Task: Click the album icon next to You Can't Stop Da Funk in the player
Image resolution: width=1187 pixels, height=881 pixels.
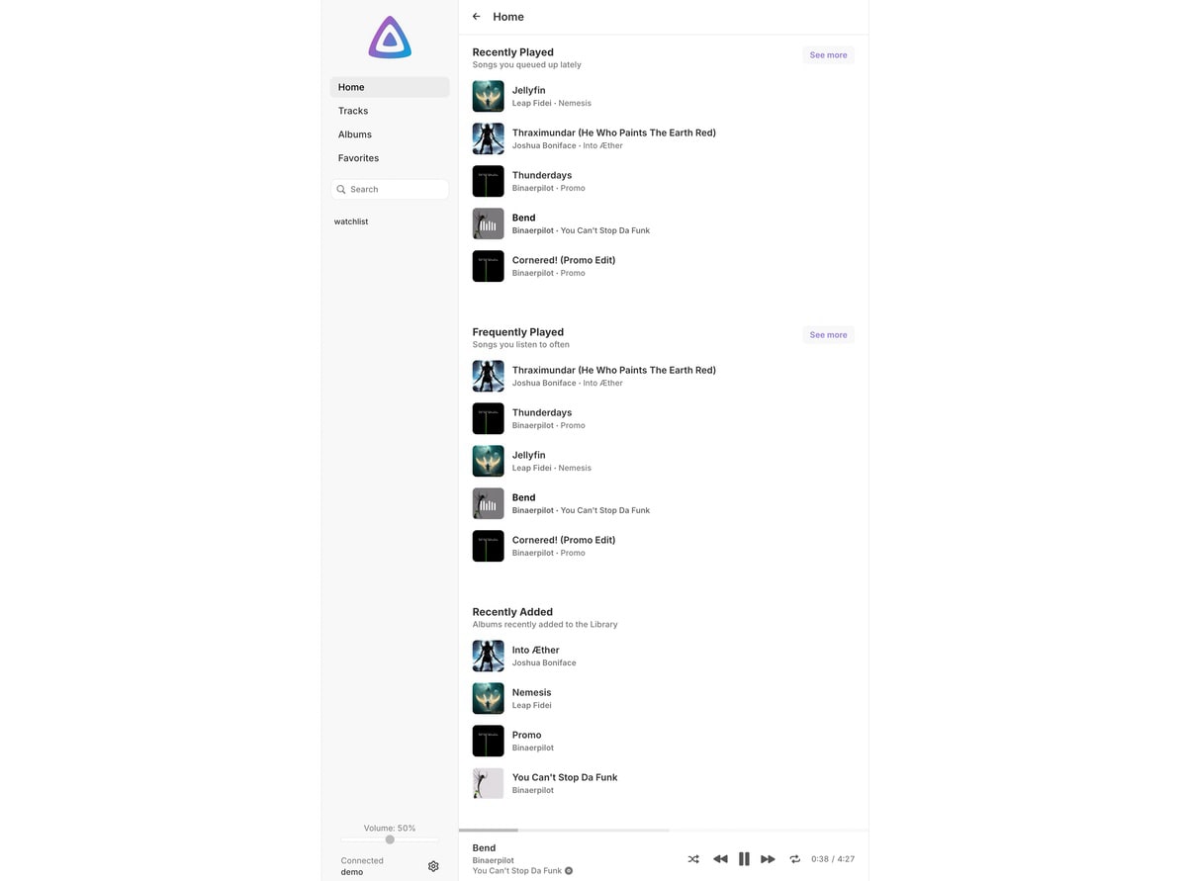Action: pyautogui.click(x=569, y=871)
